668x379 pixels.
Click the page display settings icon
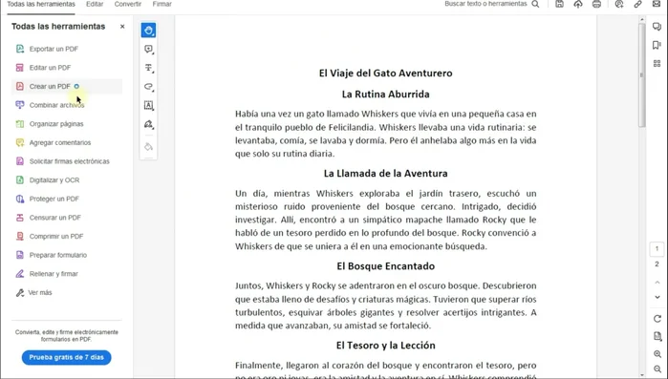657,336
